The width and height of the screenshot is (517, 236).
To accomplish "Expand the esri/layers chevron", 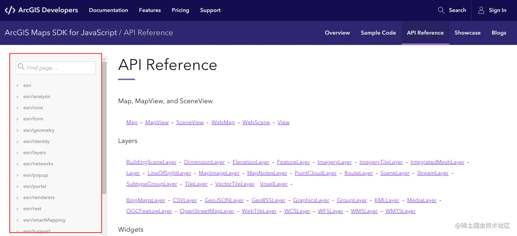I will point(17,153).
